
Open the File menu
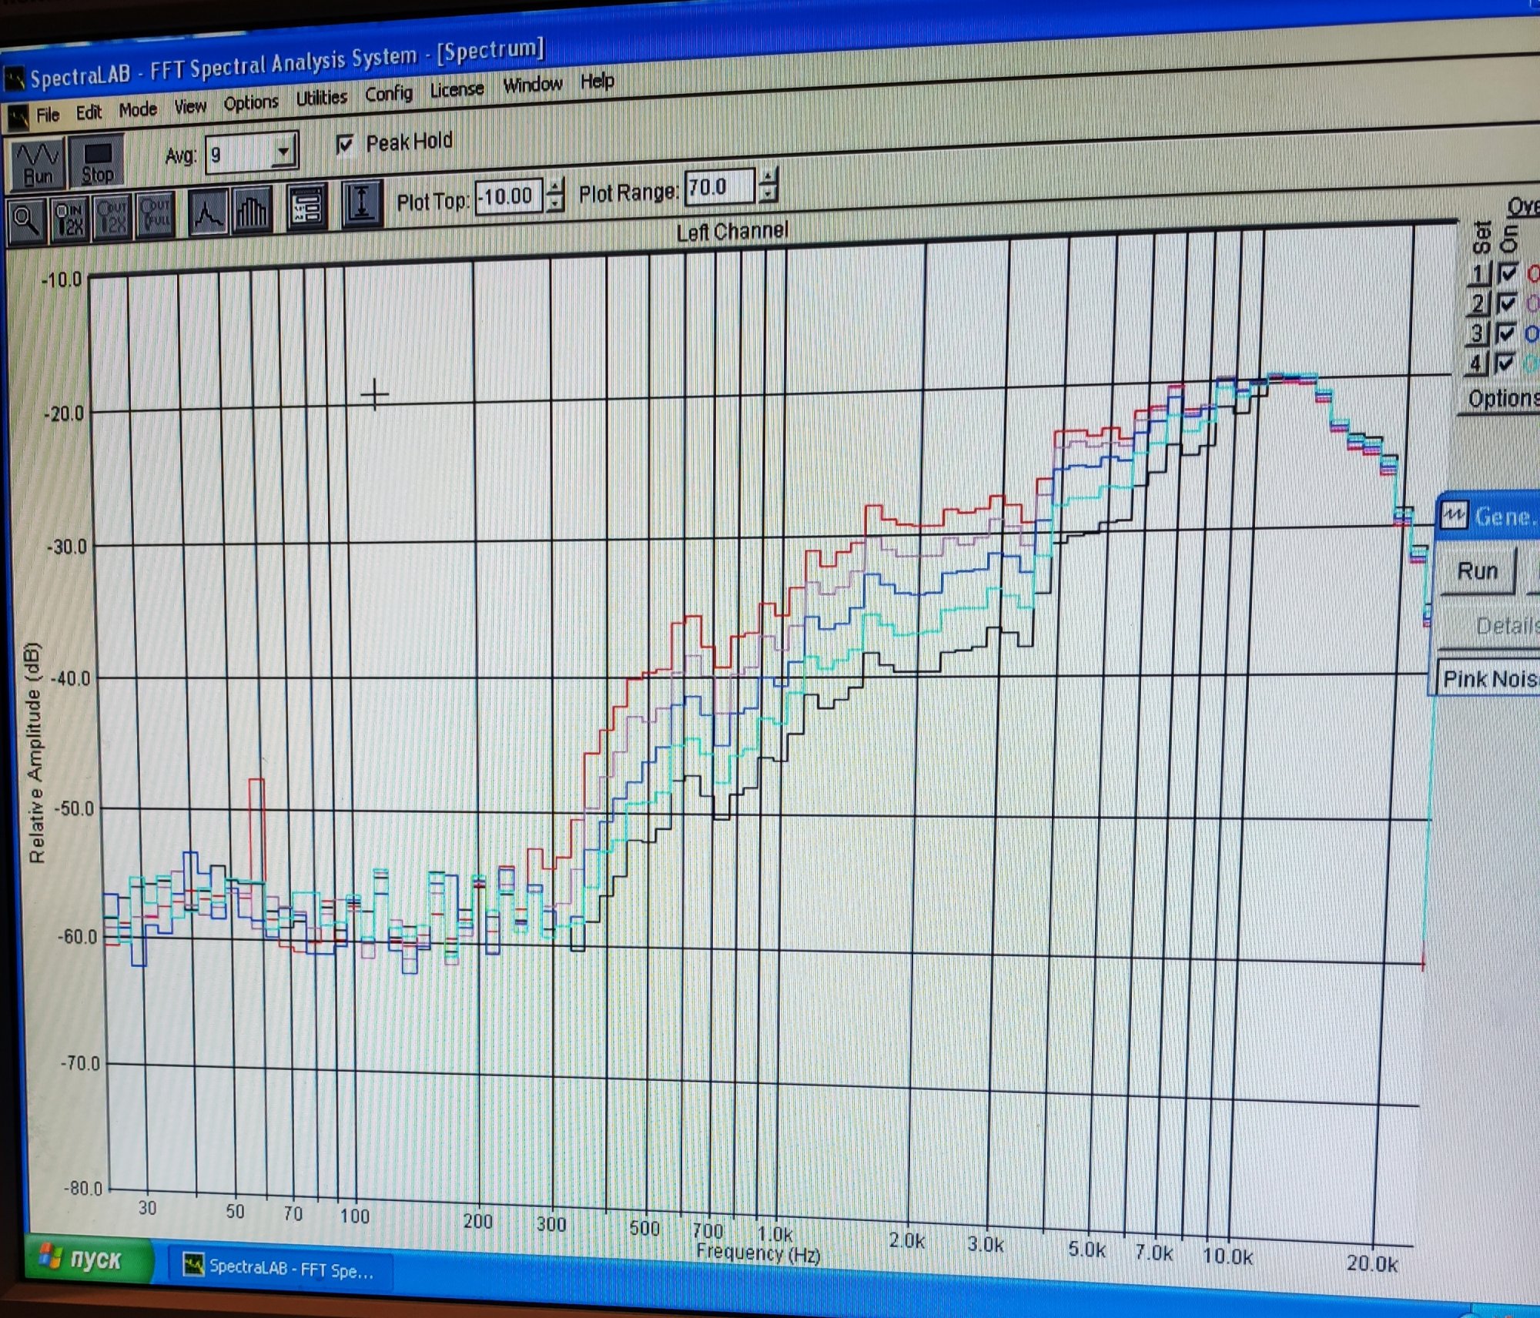pos(48,115)
